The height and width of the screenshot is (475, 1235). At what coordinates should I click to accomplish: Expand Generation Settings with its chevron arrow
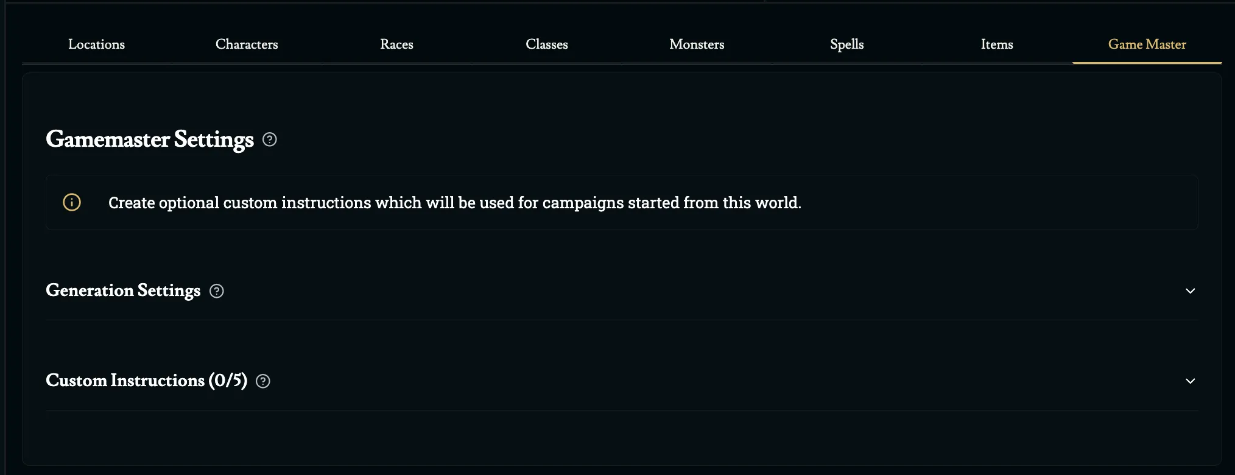click(1190, 291)
